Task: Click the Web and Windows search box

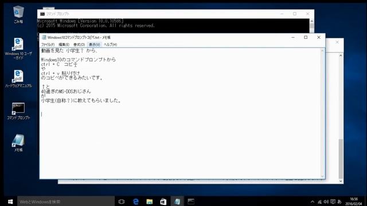Action: (66, 201)
